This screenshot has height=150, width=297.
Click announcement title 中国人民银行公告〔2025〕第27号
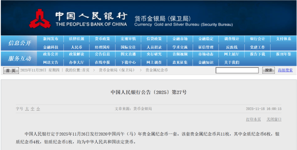[x=149, y=92]
